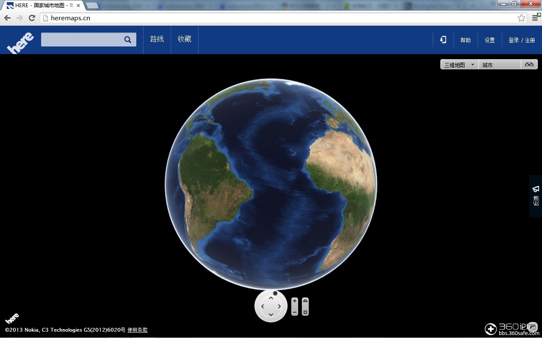Zoom out with the minus control
Image resolution: width=542 pixels, height=338 pixels.
[294, 312]
